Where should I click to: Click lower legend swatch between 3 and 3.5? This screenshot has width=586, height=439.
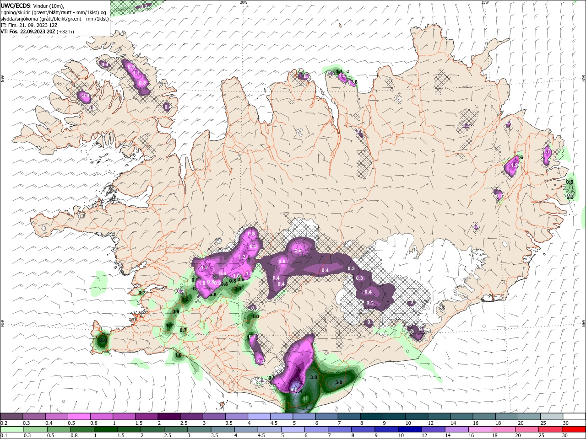[x=199, y=429]
